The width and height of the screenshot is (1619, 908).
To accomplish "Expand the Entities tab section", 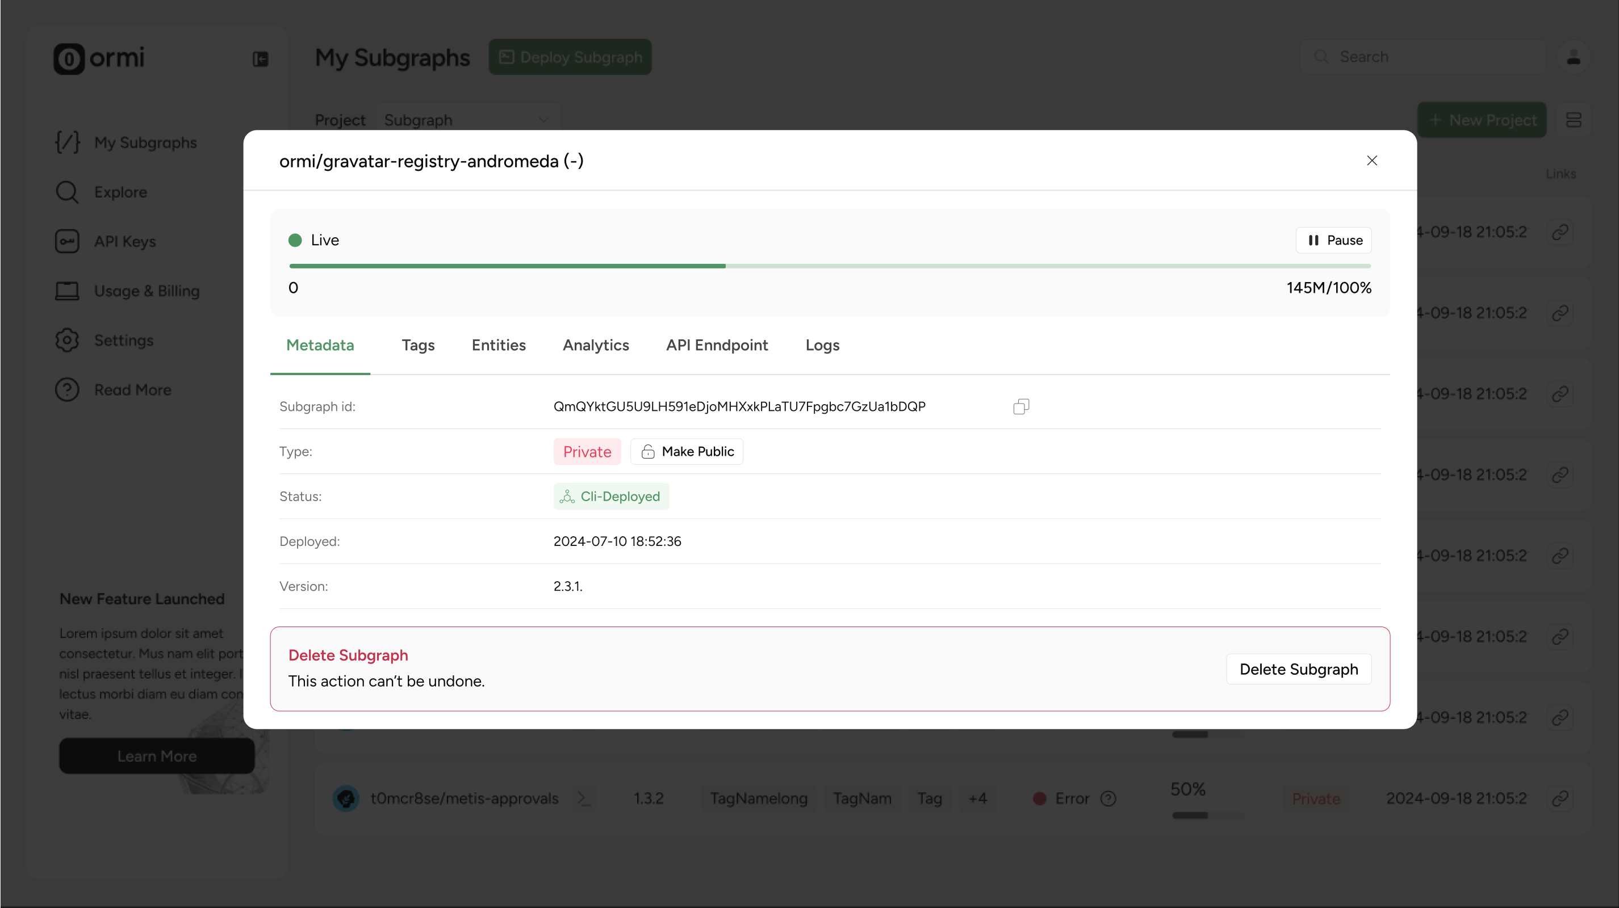I will tap(498, 344).
